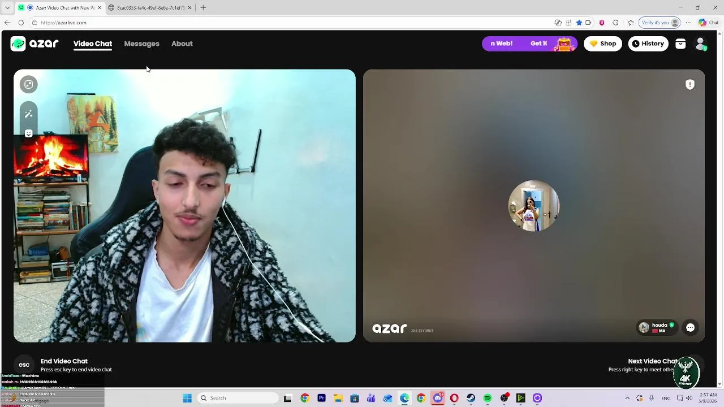Open the Shop button
The image size is (724, 407).
(x=602, y=44)
